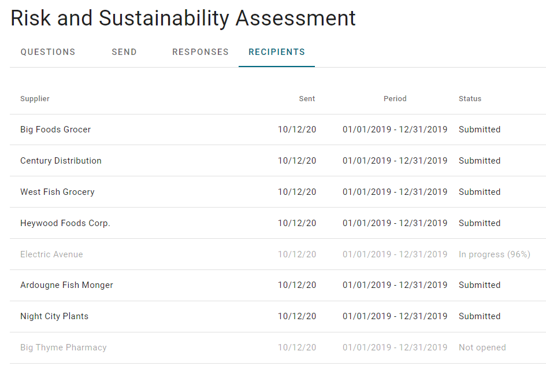The height and width of the screenshot is (366, 546).
Task: Sort by the Status column header
Action: click(470, 99)
